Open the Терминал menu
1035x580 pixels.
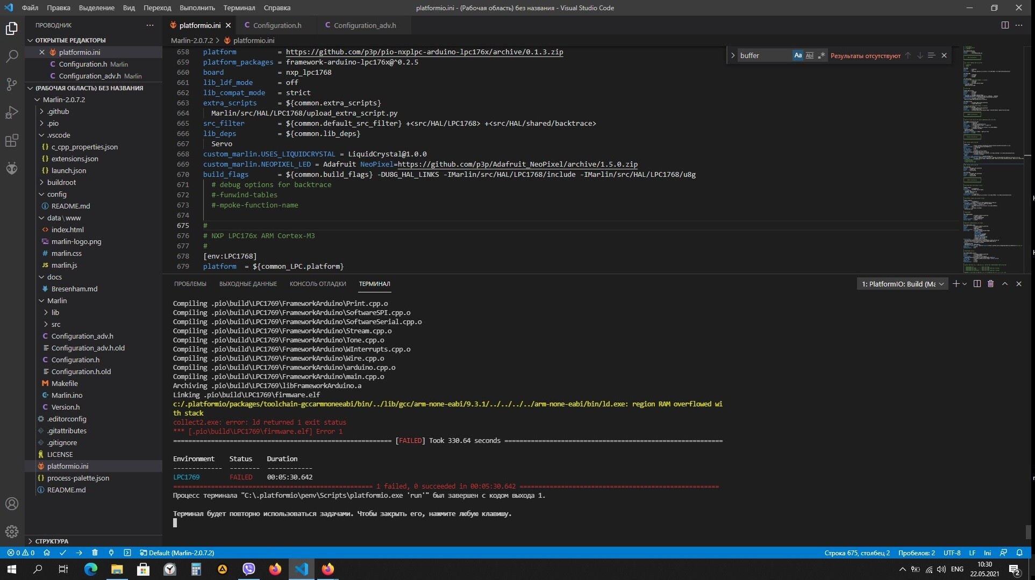tap(239, 8)
